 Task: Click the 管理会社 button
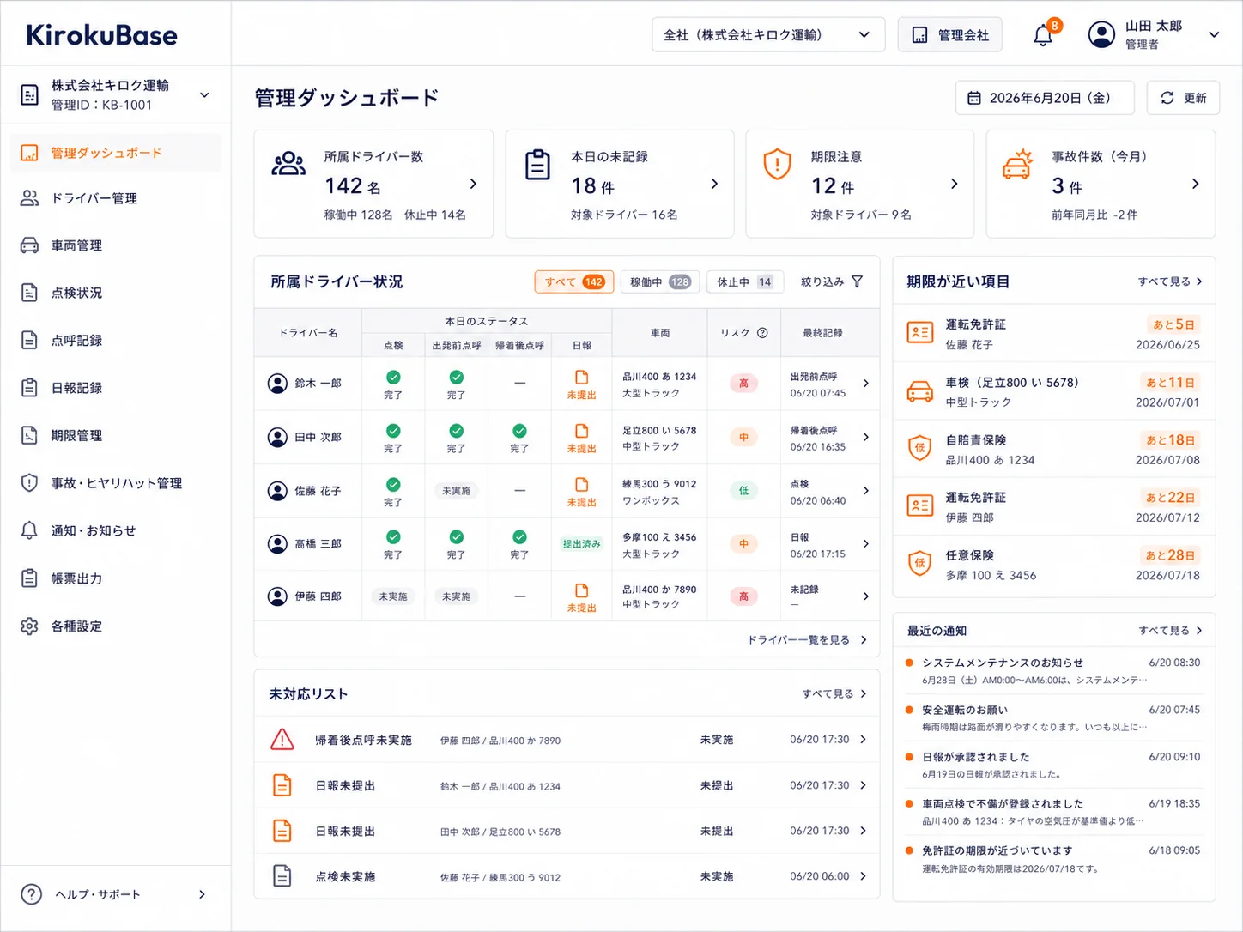pos(949,35)
